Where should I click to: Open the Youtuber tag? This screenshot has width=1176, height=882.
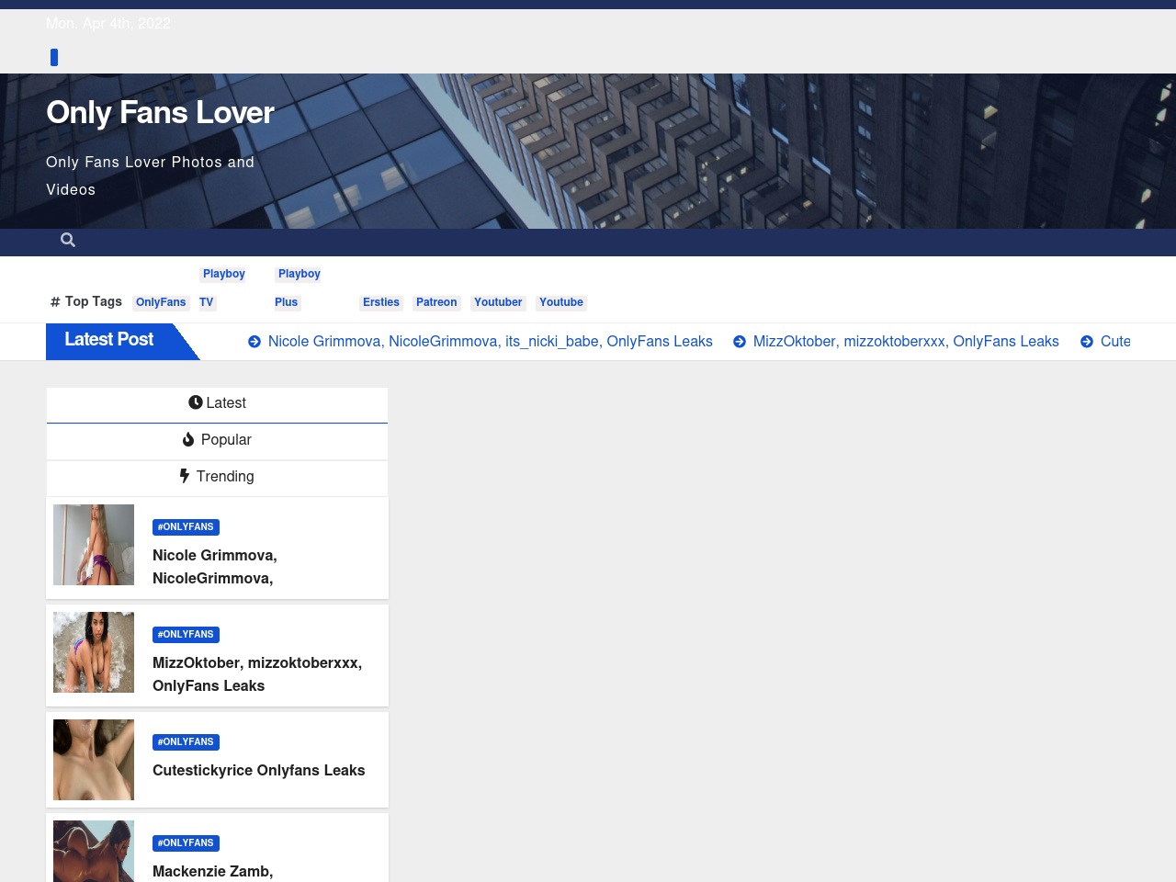pos(498,302)
